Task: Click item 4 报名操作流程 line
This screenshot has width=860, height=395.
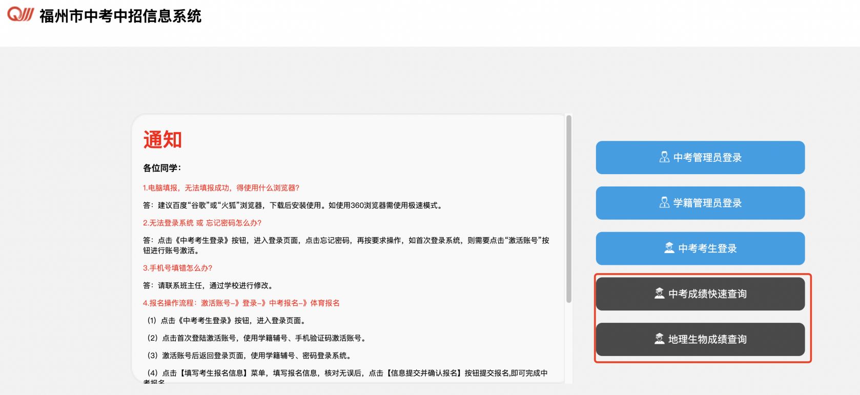Action: [241, 303]
